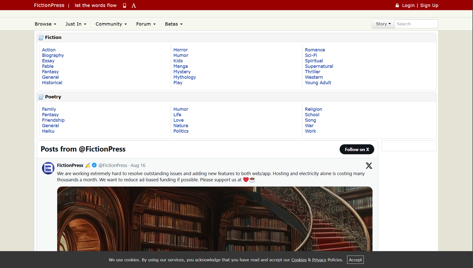Open the Religion poetry category

[314, 109]
